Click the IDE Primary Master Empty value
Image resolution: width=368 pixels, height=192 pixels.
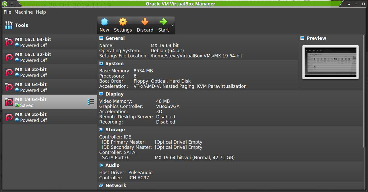tap(179, 142)
